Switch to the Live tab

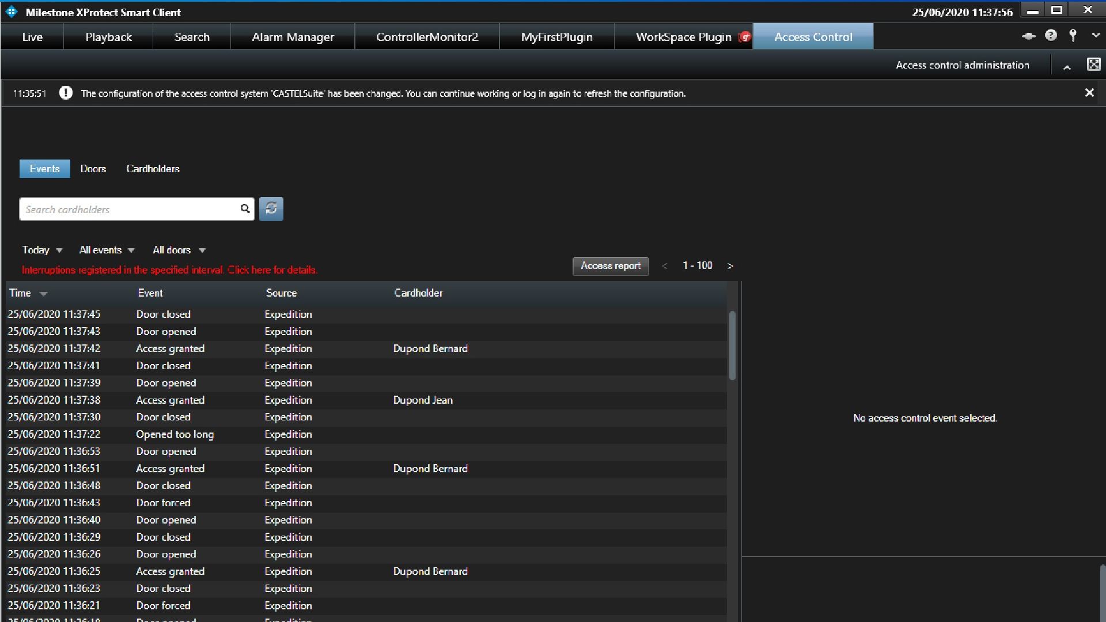[32, 37]
